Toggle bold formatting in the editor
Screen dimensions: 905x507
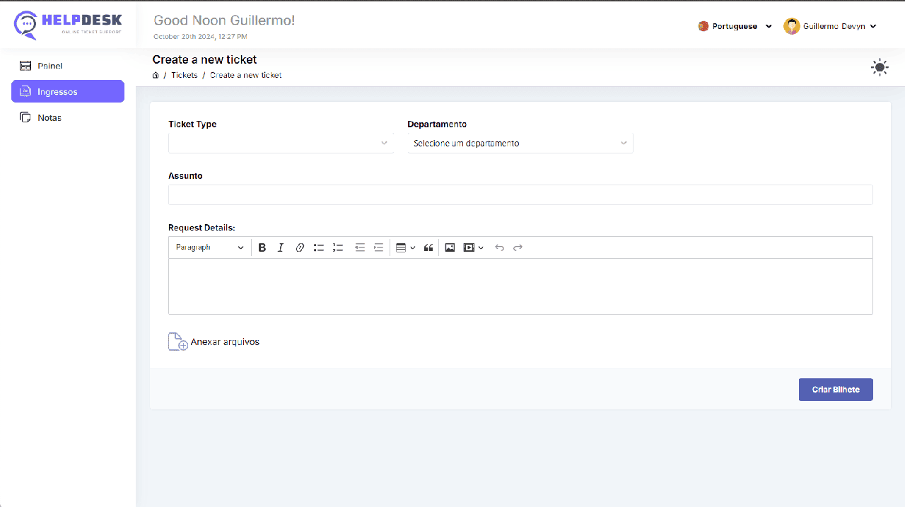262,247
